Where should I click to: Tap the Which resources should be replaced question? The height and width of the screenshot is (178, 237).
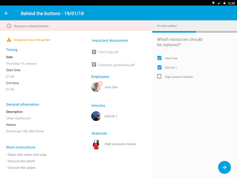point(180,42)
